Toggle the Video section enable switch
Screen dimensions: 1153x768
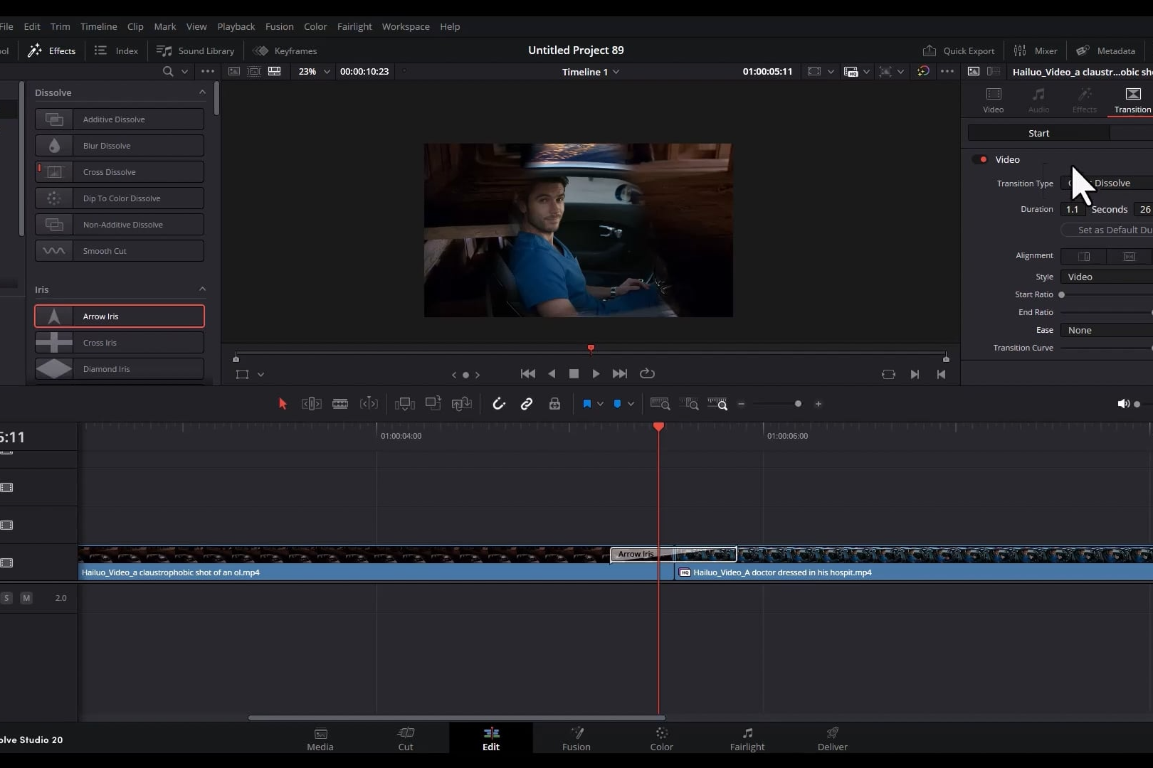pos(980,159)
